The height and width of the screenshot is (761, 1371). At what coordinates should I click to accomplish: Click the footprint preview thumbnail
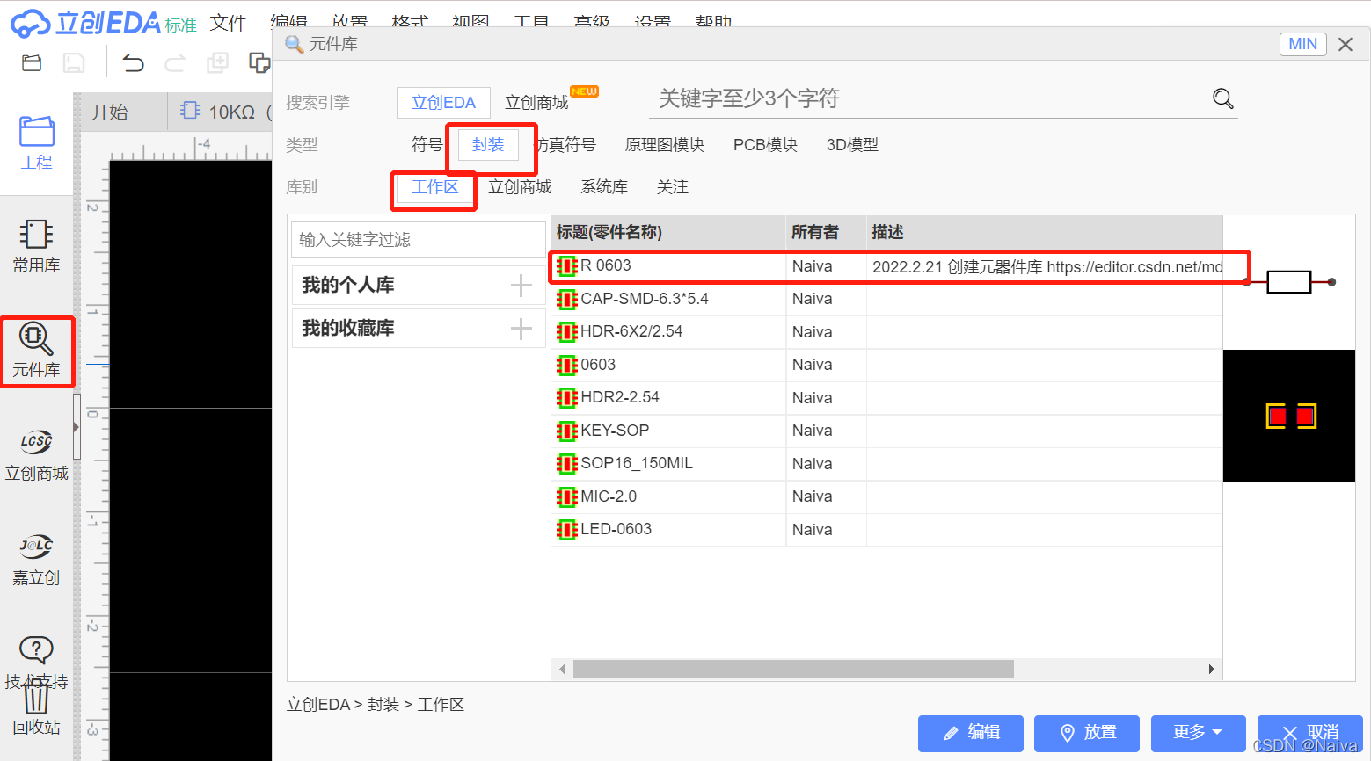pyautogui.click(x=1289, y=416)
